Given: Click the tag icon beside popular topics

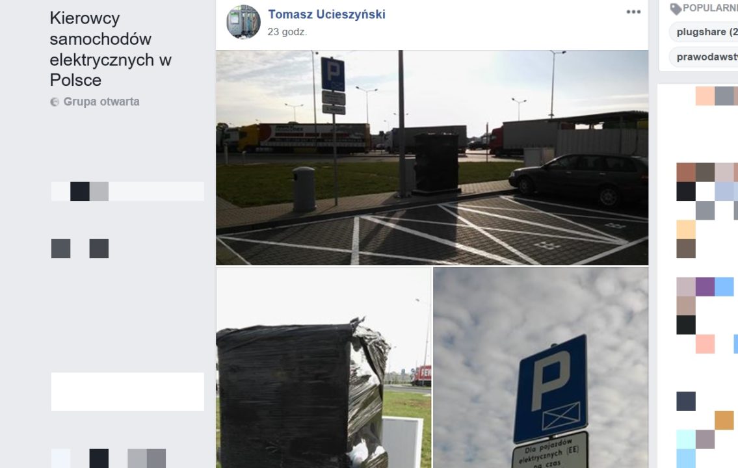Looking at the screenshot, I should point(676,8).
